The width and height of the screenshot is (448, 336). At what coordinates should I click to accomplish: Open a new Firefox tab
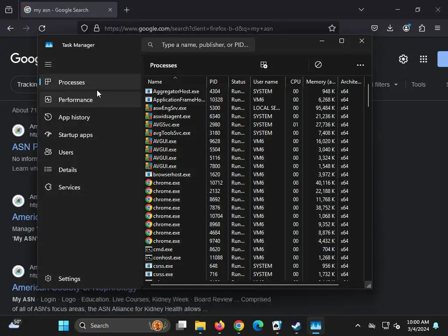coord(126,10)
